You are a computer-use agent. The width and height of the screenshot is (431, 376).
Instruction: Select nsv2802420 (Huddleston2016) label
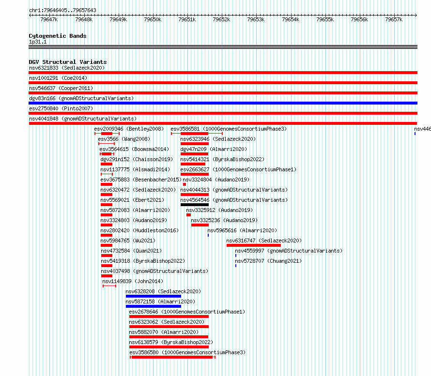click(139, 230)
